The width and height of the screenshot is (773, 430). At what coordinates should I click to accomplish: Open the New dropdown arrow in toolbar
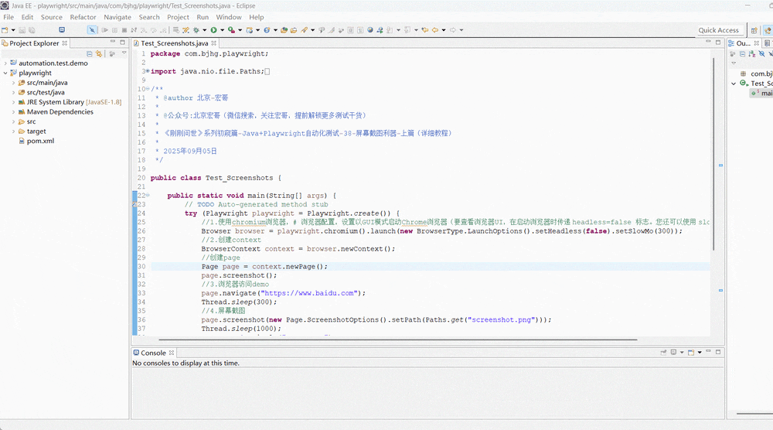pyautogui.click(x=13, y=30)
